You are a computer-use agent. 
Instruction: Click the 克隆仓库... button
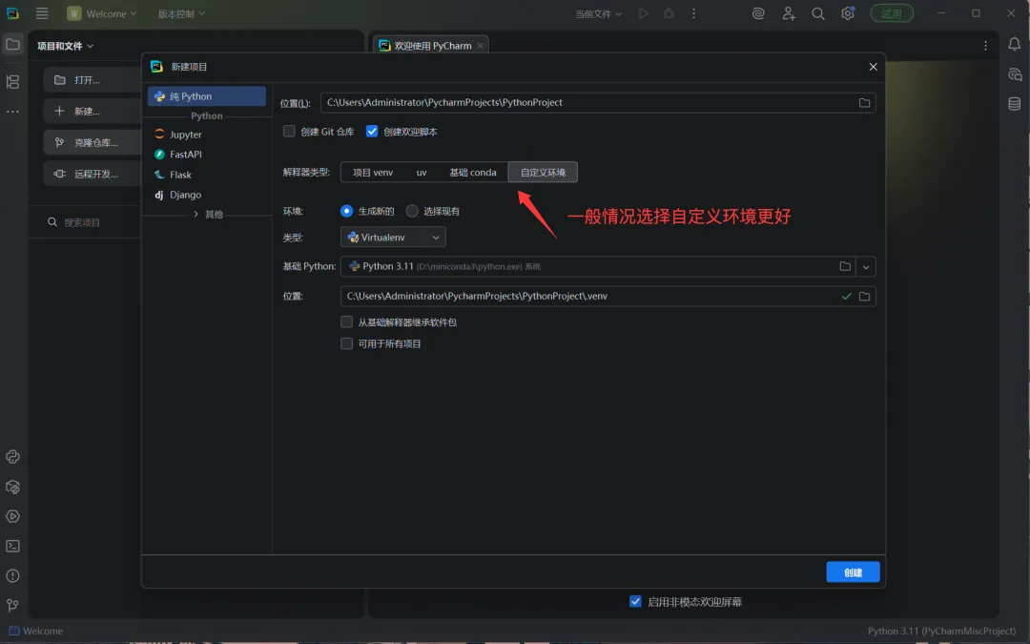[92, 142]
